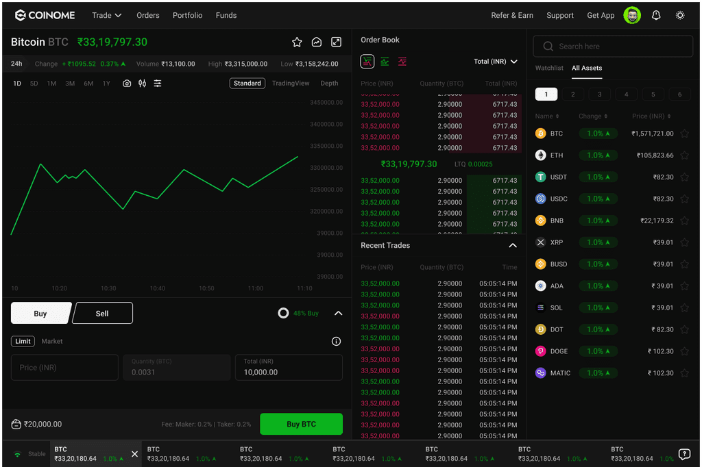Switch to Market order type

pyautogui.click(x=52, y=341)
